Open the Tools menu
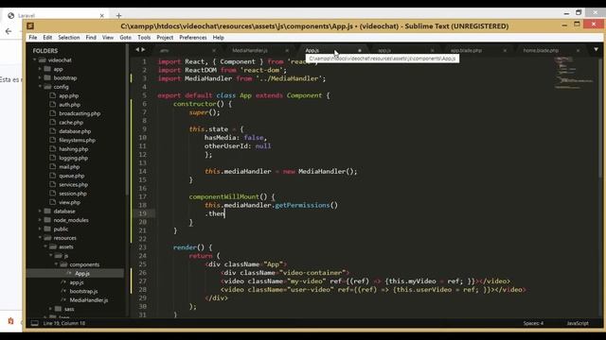 tap(144, 38)
